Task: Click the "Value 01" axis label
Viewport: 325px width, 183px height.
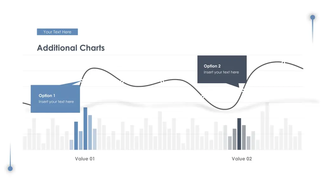Action: tap(85, 159)
